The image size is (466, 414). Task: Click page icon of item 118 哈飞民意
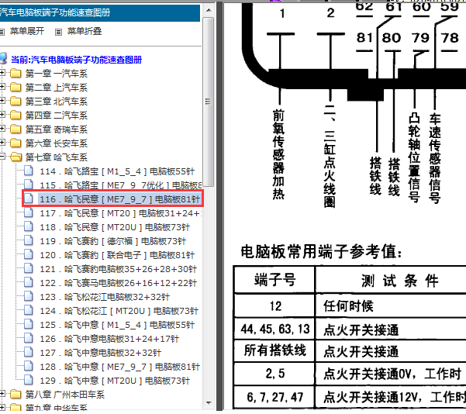pyautogui.click(x=29, y=226)
